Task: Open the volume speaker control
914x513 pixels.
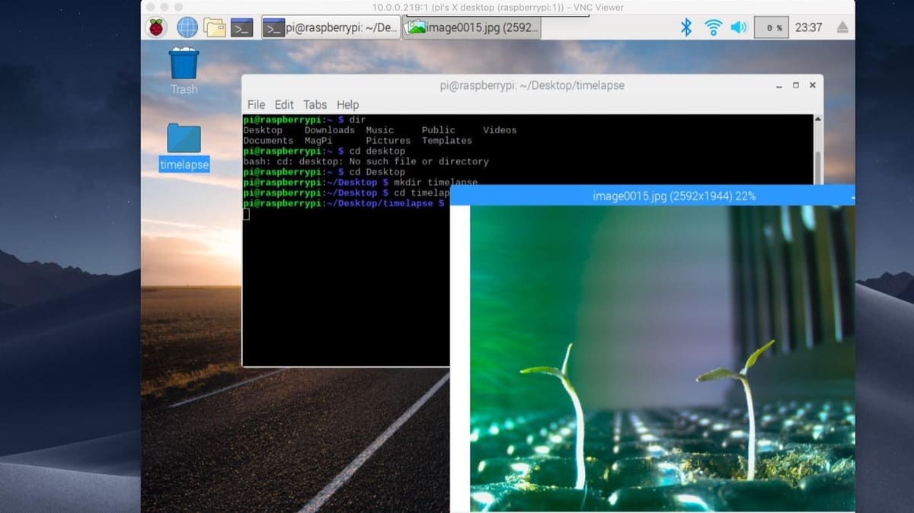Action: 739,27
